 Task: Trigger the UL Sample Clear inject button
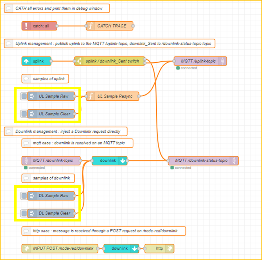[x=24, y=114]
